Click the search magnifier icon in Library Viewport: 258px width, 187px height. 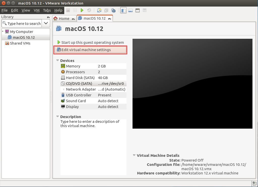pos(5,23)
